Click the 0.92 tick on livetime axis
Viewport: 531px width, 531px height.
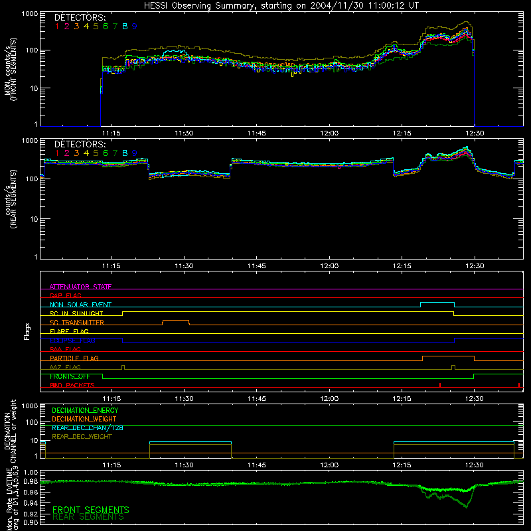(30, 513)
